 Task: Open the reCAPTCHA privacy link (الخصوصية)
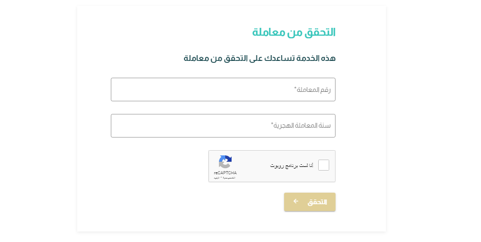coord(230,177)
